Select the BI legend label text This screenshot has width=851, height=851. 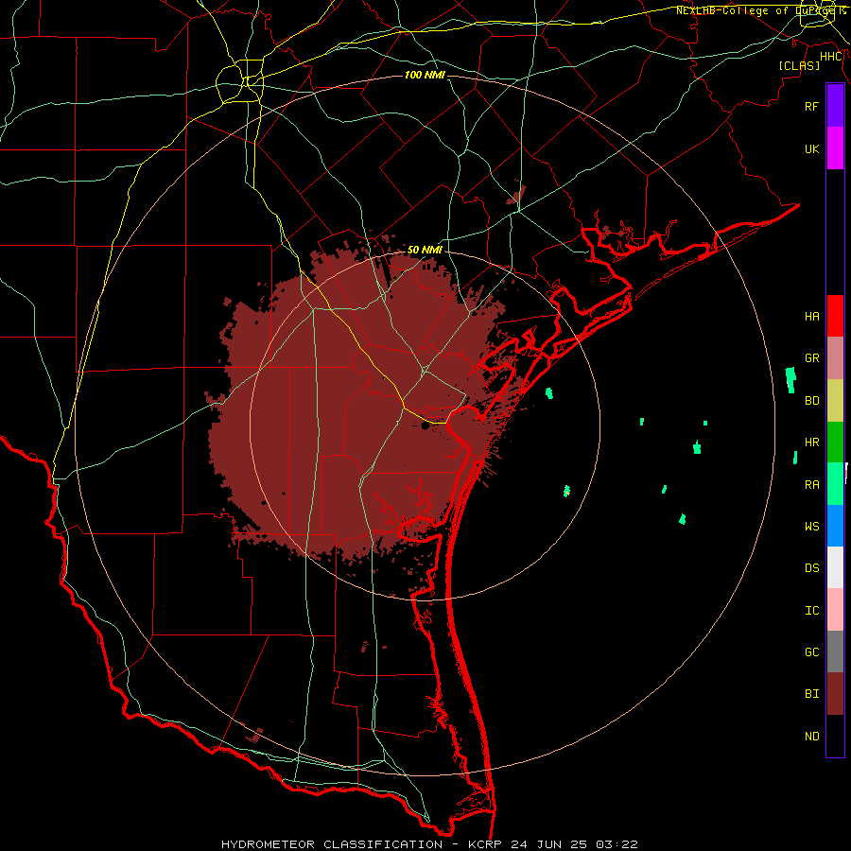811,694
